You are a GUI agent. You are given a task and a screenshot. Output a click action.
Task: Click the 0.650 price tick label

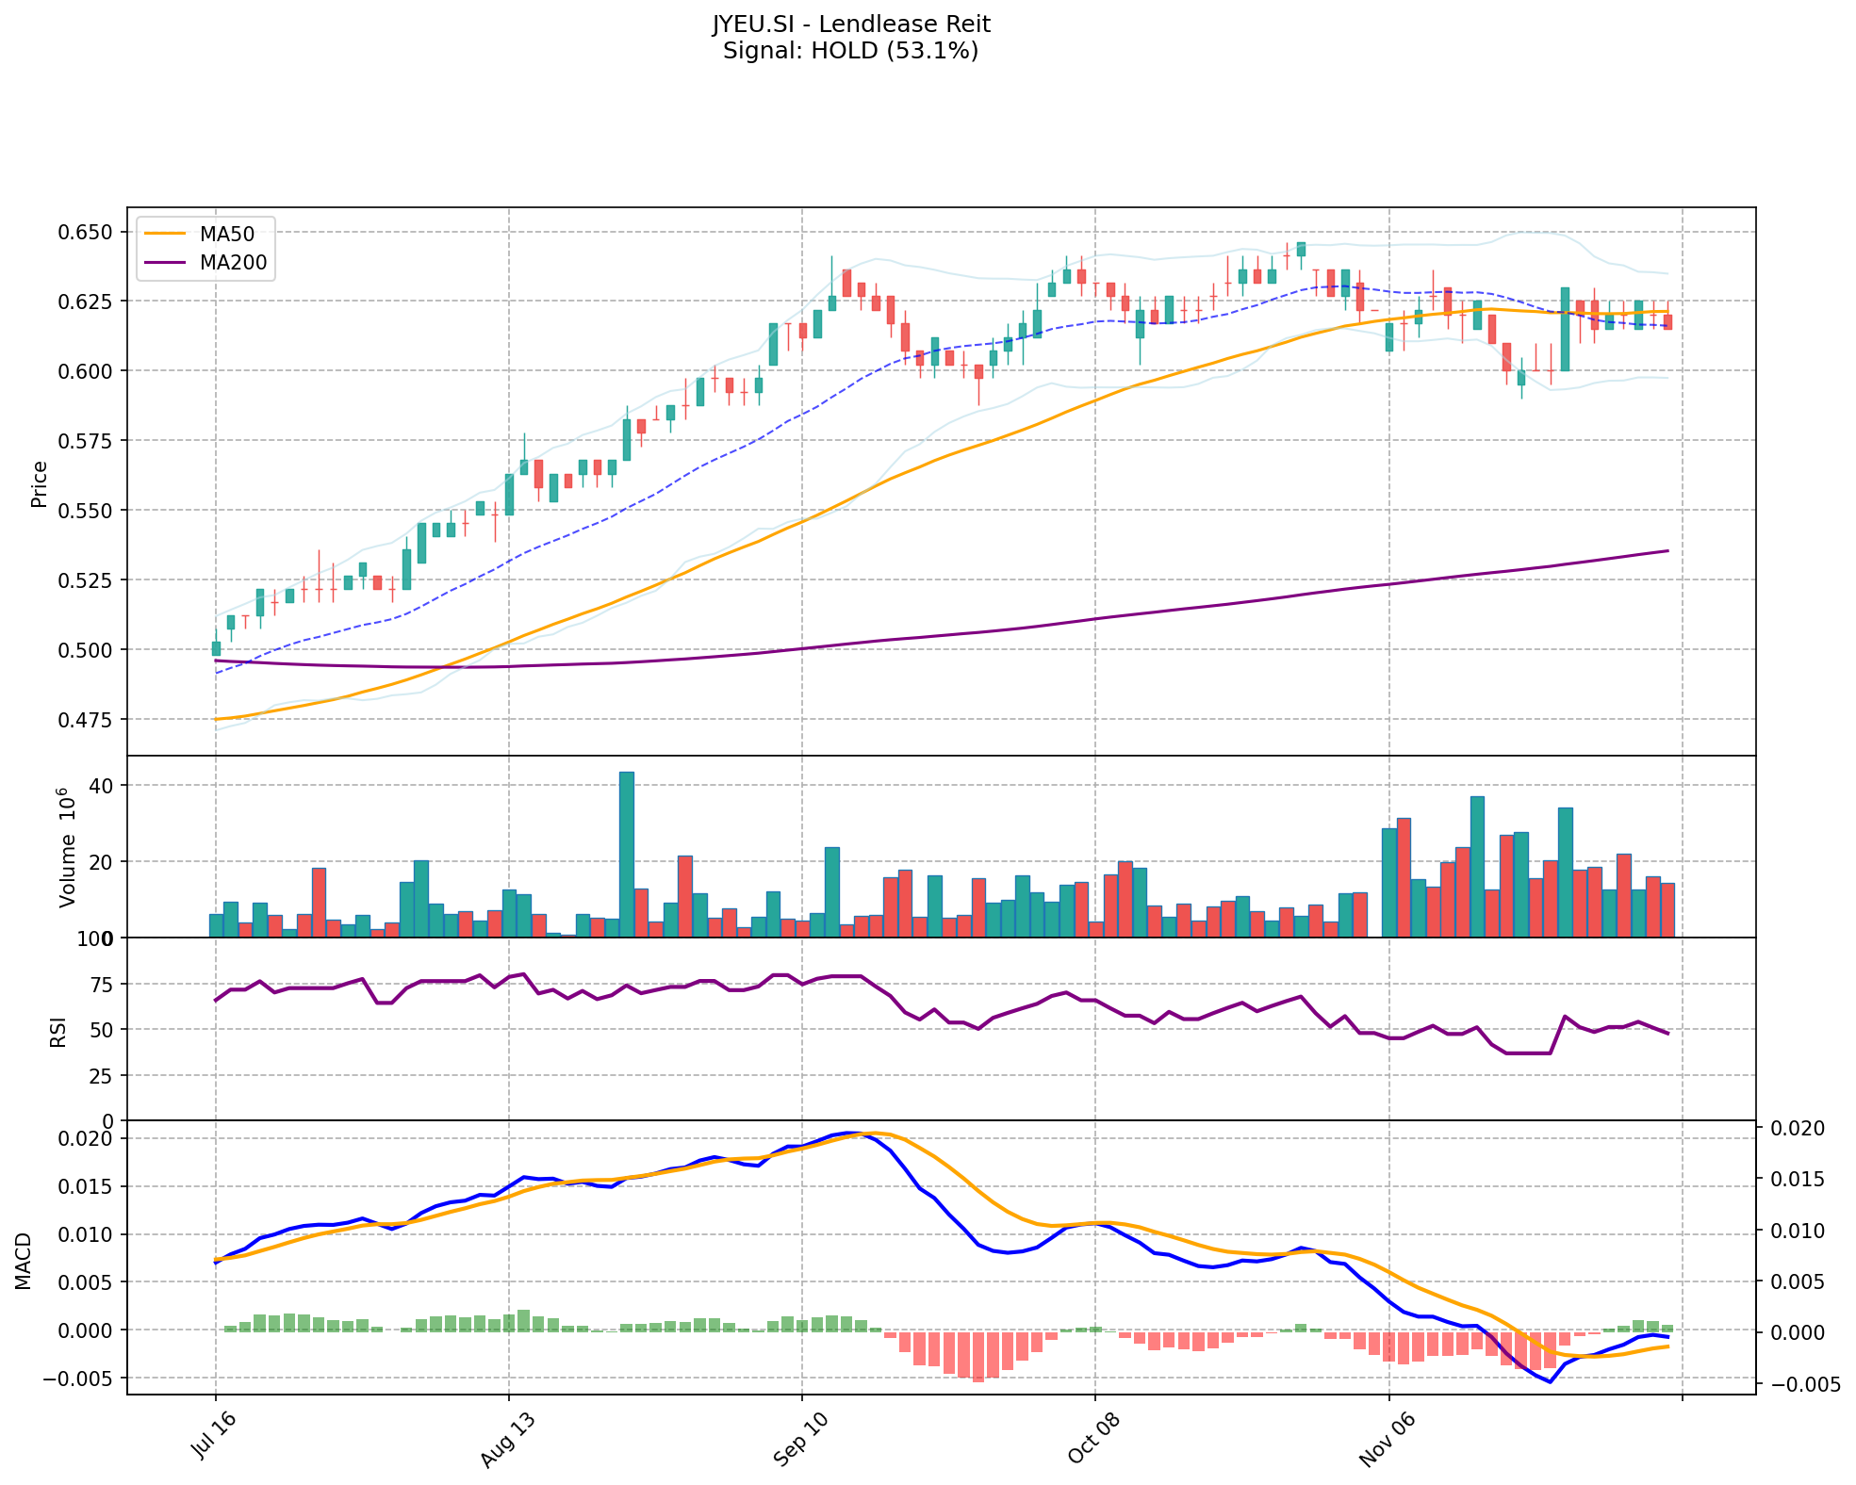[x=86, y=232]
